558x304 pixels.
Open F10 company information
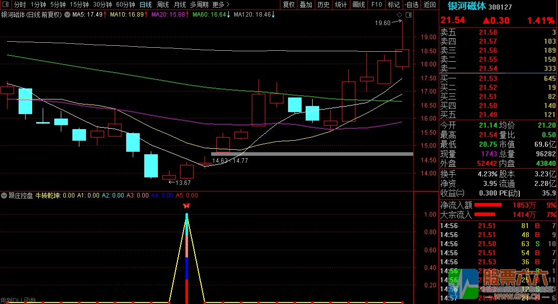tap(376, 5)
